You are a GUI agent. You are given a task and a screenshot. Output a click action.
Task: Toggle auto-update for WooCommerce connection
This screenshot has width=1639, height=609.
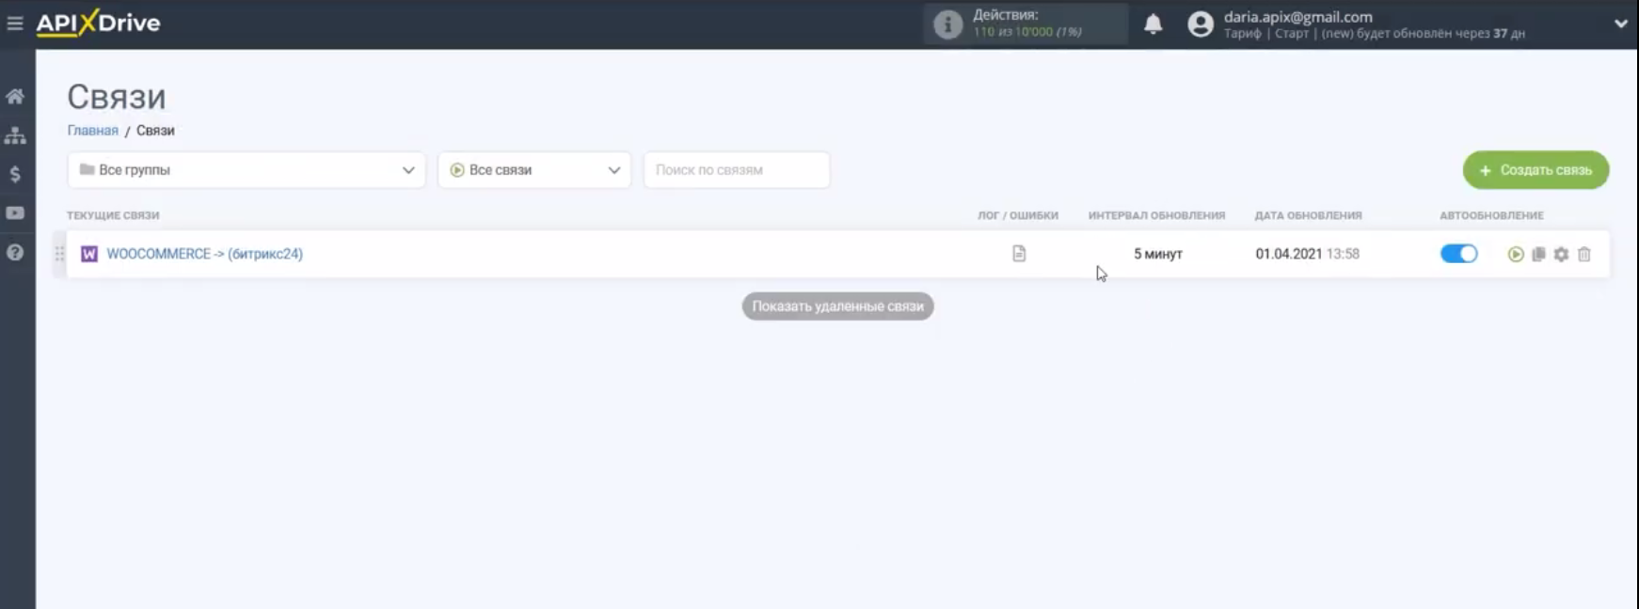[x=1458, y=254]
